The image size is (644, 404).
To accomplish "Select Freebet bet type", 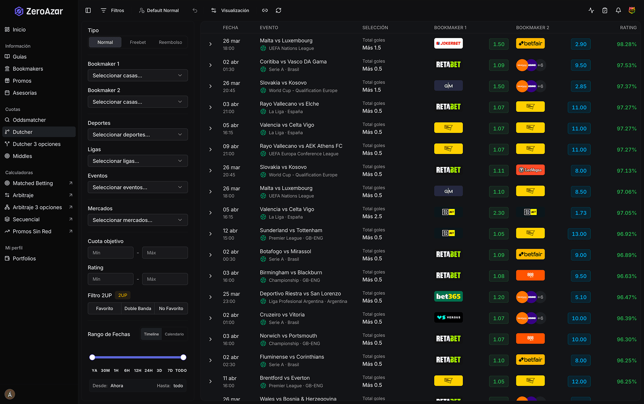I will [x=138, y=42].
